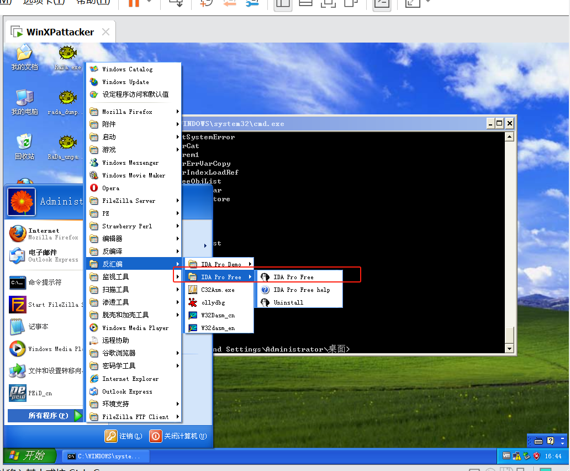
Task: Expand the 编辑器 editors folder
Action: coord(134,239)
